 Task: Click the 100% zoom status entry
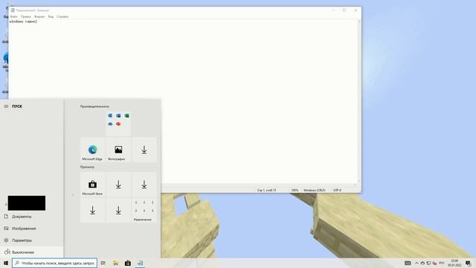click(295, 191)
